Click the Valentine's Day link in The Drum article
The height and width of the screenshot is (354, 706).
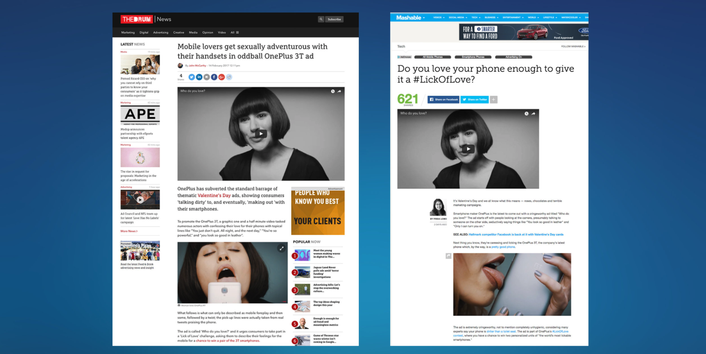point(214,196)
